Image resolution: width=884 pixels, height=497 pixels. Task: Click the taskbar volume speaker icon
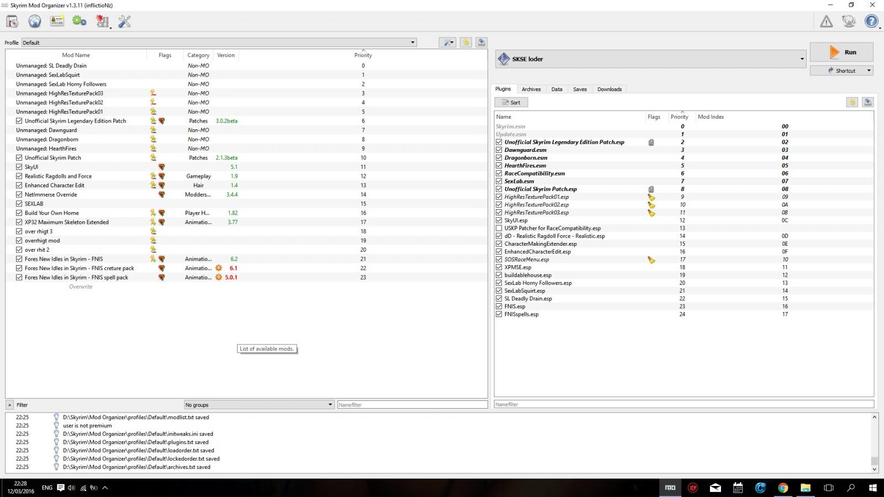point(71,488)
